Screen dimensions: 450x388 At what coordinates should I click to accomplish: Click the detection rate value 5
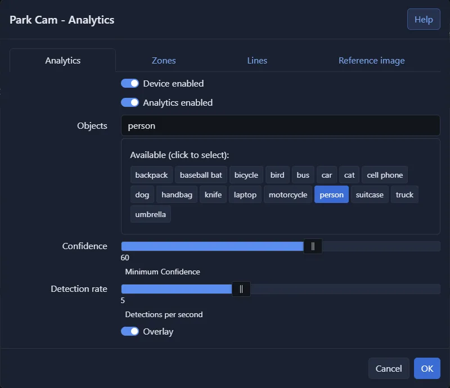(x=123, y=300)
